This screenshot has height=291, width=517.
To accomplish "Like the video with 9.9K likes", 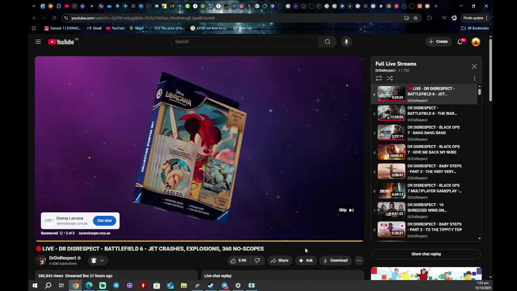I will (238, 261).
